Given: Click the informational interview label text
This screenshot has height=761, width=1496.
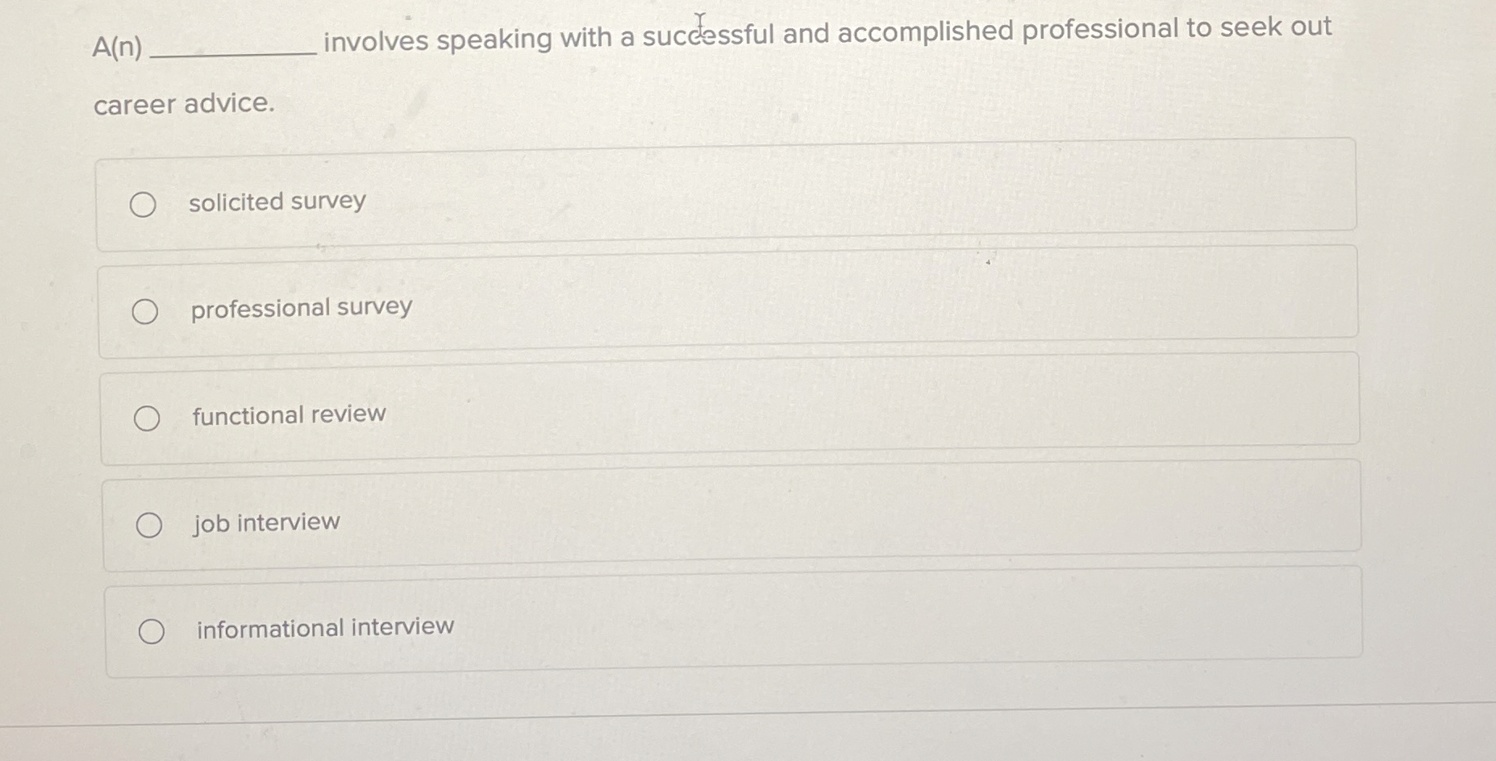Looking at the screenshot, I should point(323,627).
